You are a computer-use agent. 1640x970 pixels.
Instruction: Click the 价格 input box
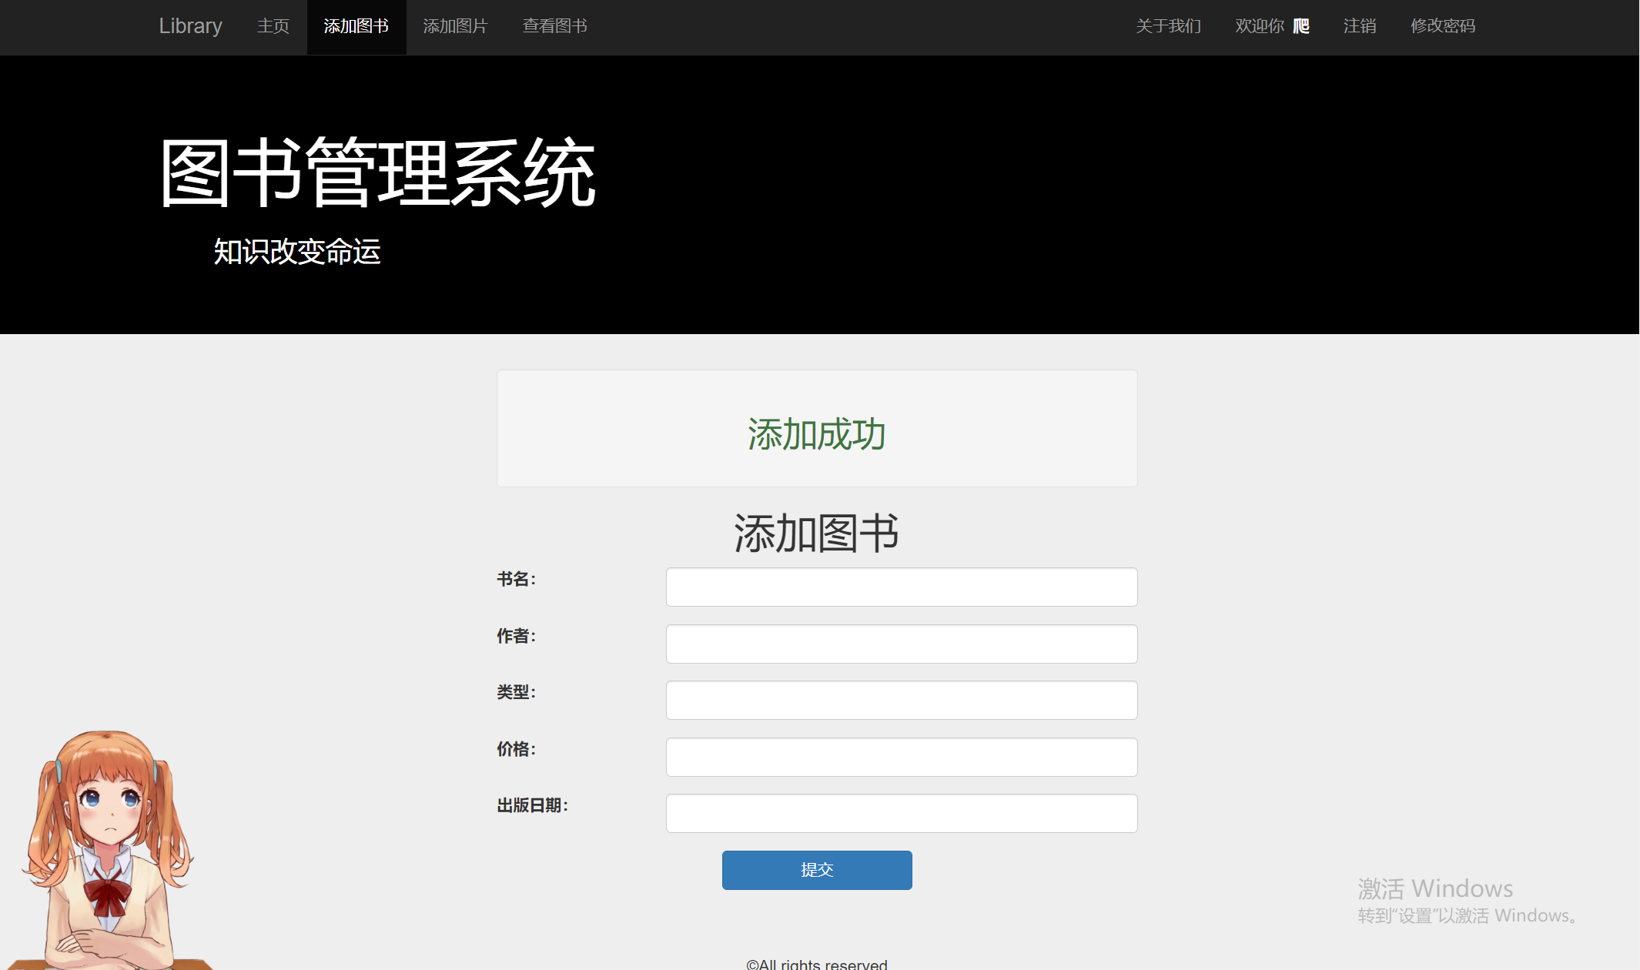pyautogui.click(x=901, y=758)
